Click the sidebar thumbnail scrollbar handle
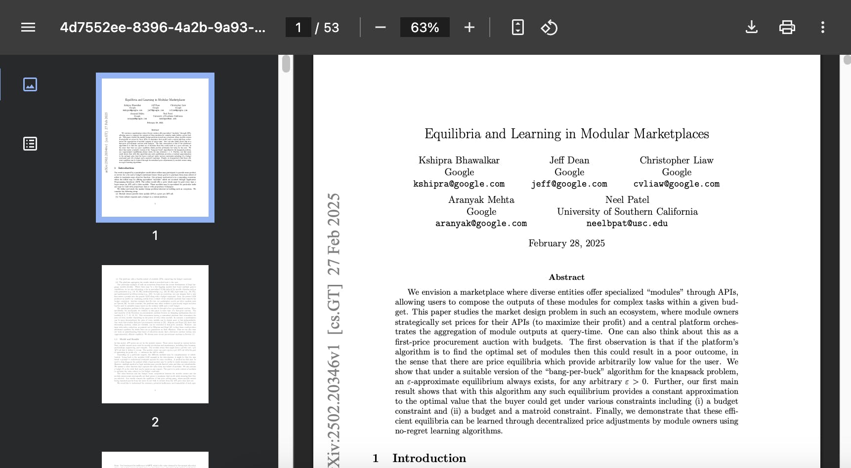This screenshot has width=851, height=468. click(286, 64)
